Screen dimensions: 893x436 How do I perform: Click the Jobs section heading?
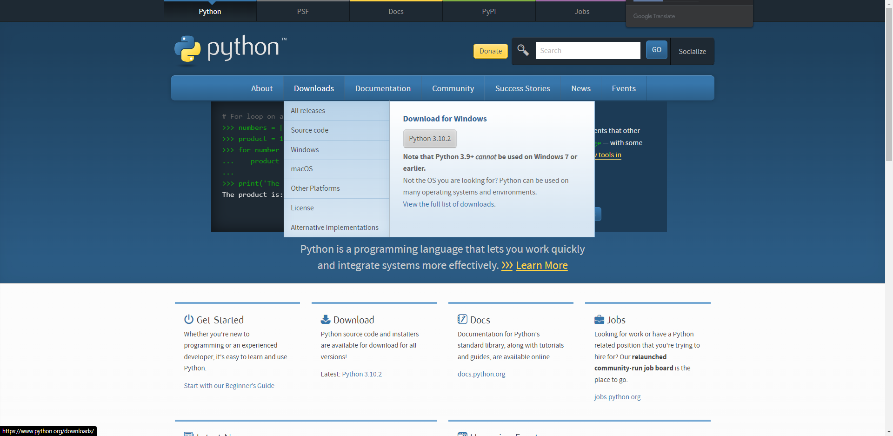tap(616, 320)
